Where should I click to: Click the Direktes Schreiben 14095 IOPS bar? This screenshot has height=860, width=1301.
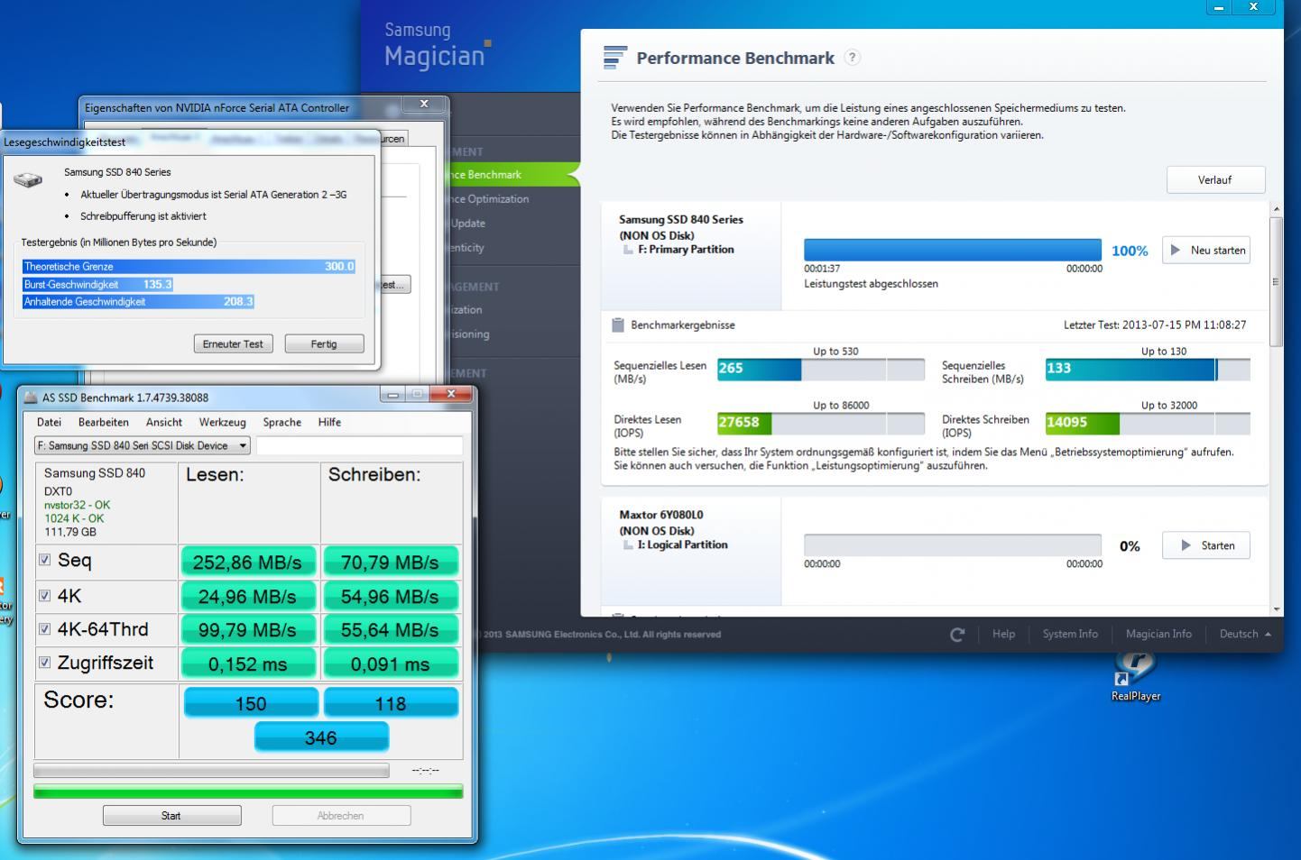tap(1148, 423)
